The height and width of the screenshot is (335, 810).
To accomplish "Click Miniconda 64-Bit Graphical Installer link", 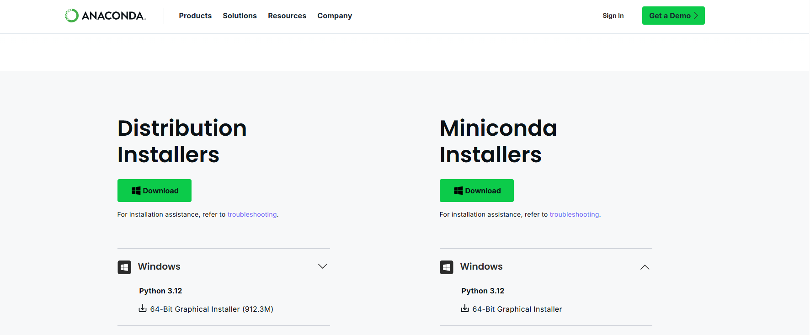I will (x=517, y=309).
